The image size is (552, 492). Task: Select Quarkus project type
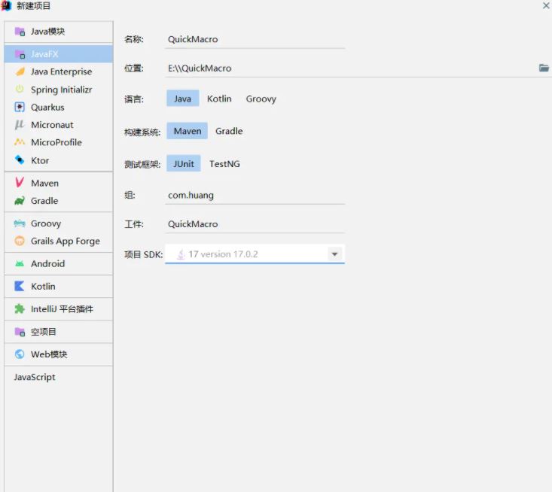pos(59,108)
